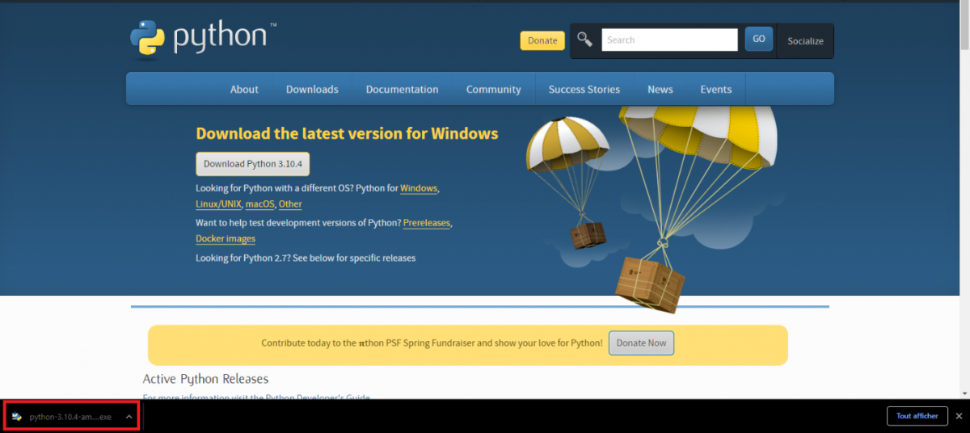
Task: Open the Socialize menu
Action: (x=805, y=41)
